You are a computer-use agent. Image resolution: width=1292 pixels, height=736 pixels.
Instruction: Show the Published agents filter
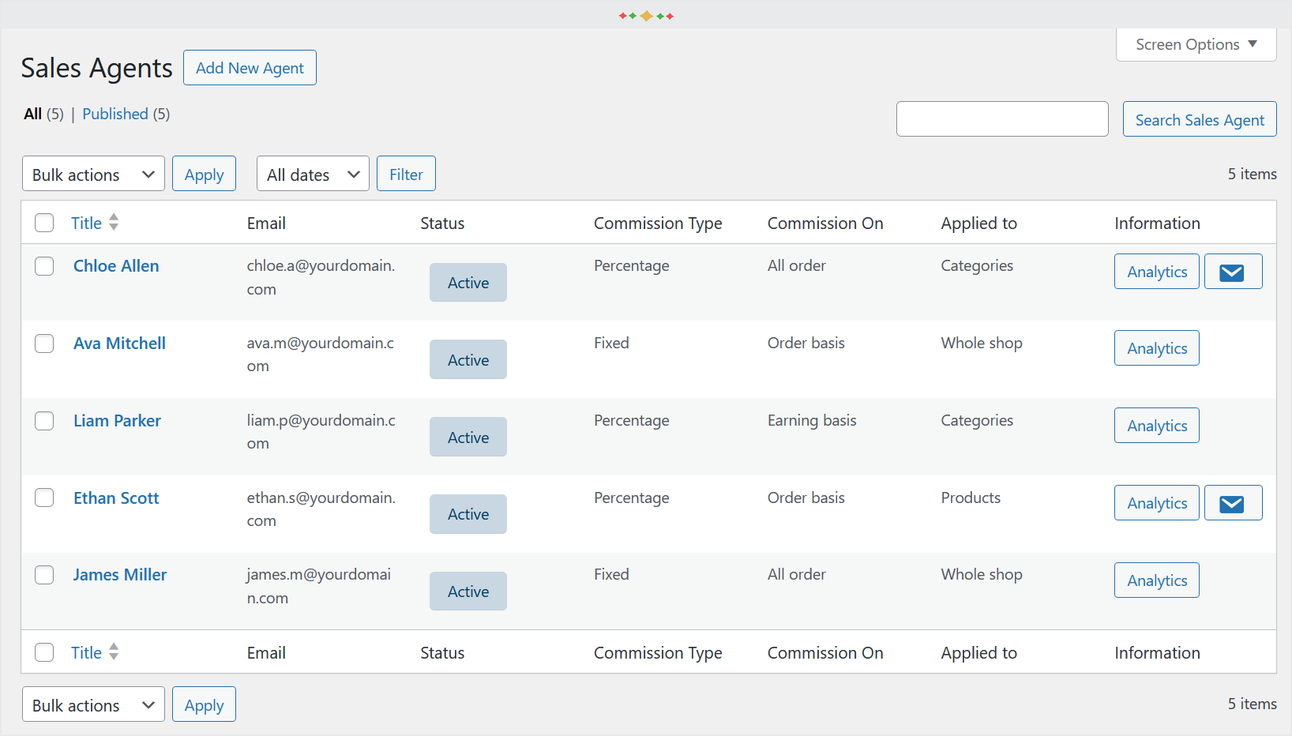[x=115, y=114]
